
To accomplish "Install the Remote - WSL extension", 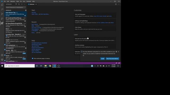I will point(24,53).
